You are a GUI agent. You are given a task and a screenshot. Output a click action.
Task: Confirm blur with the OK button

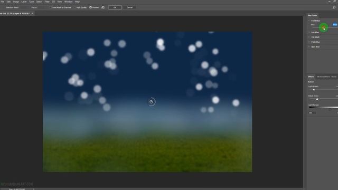(x=115, y=7)
